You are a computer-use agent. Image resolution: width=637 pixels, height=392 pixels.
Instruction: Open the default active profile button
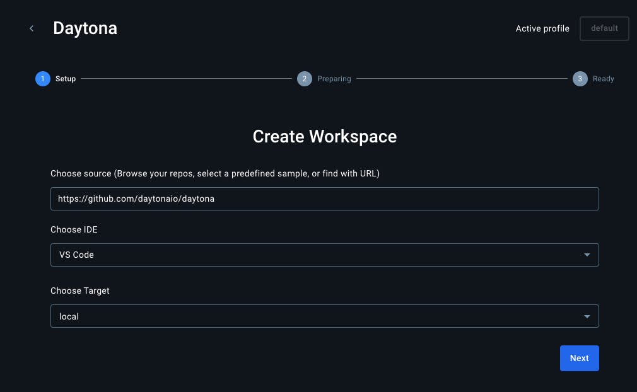604,28
